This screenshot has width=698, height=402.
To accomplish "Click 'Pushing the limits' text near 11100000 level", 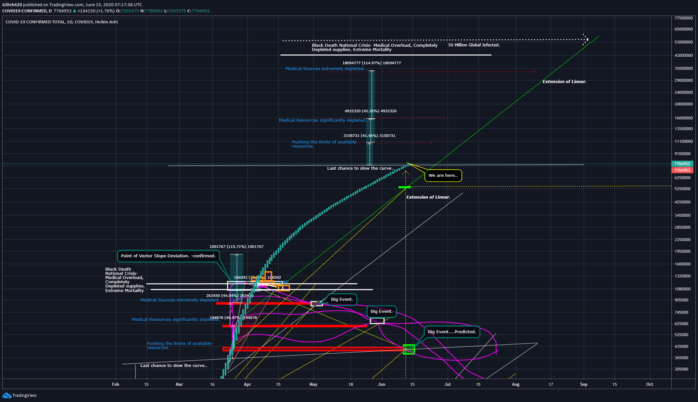I will coord(324,144).
